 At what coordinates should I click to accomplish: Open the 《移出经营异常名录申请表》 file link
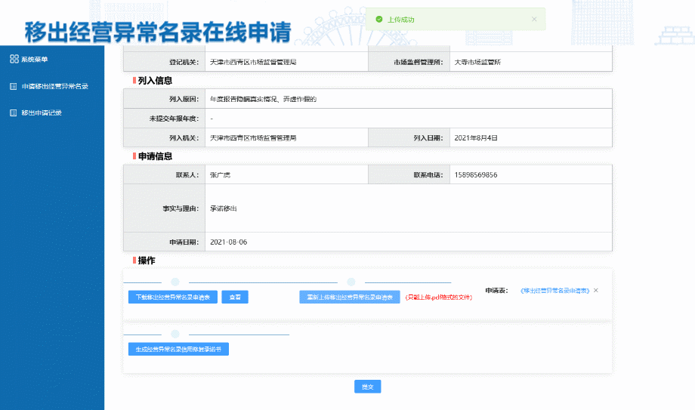pos(554,290)
